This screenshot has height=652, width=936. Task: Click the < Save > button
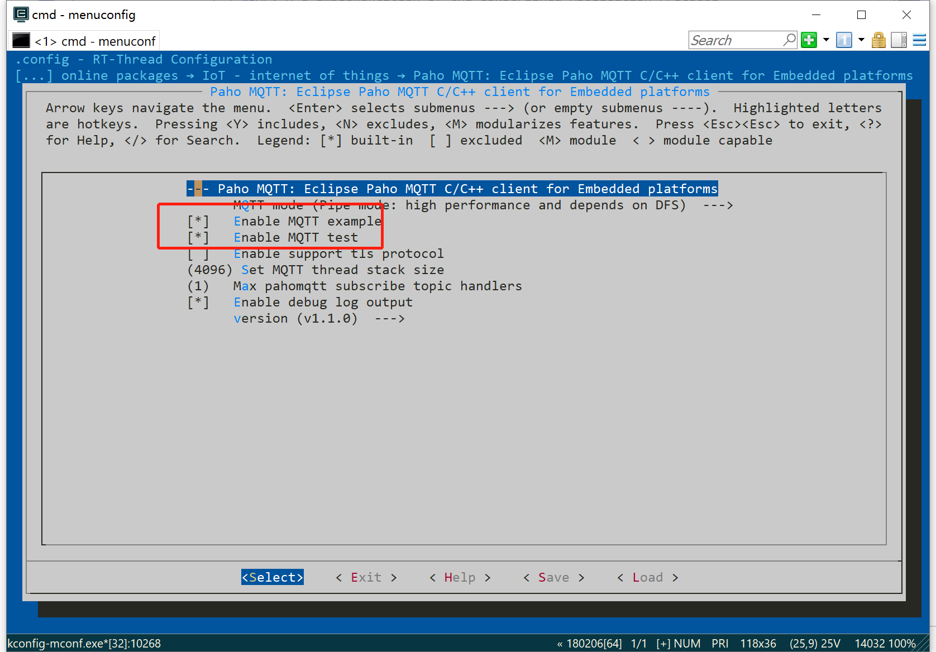point(554,577)
